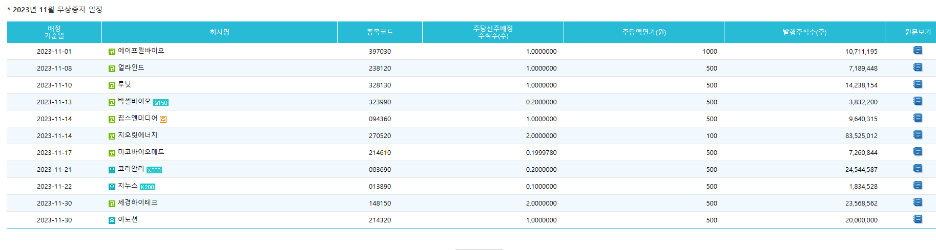
Task: Click stock code 003690
Action: [x=380, y=170]
